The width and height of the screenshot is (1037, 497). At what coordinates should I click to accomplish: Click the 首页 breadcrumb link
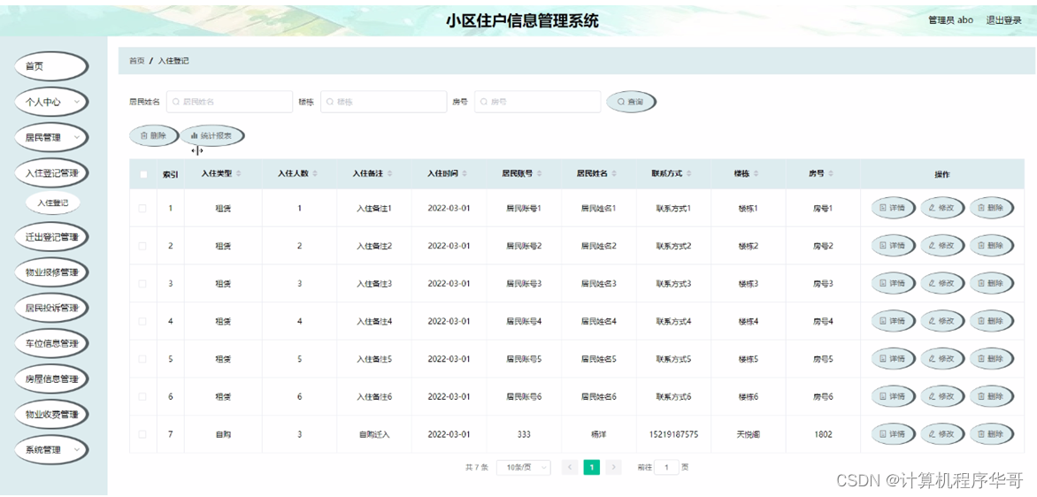pyautogui.click(x=137, y=61)
